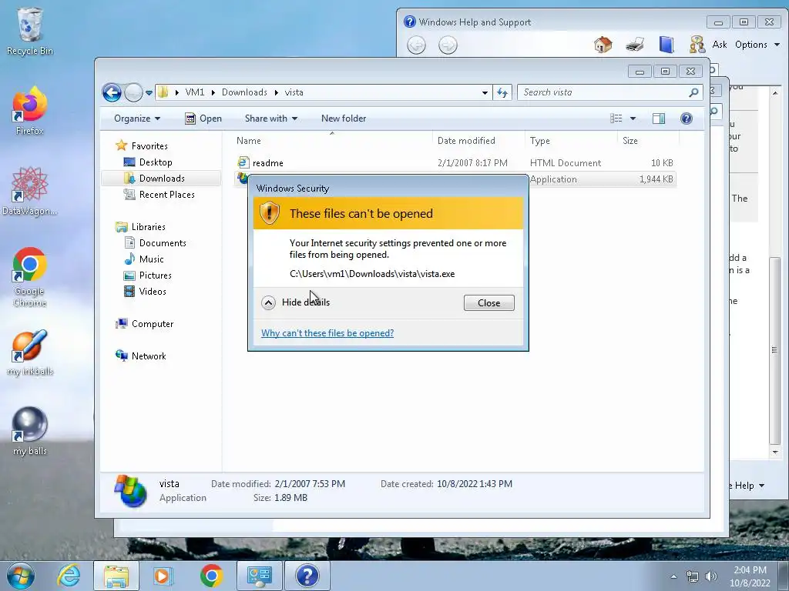Click Help window forward arrow

click(x=448, y=45)
